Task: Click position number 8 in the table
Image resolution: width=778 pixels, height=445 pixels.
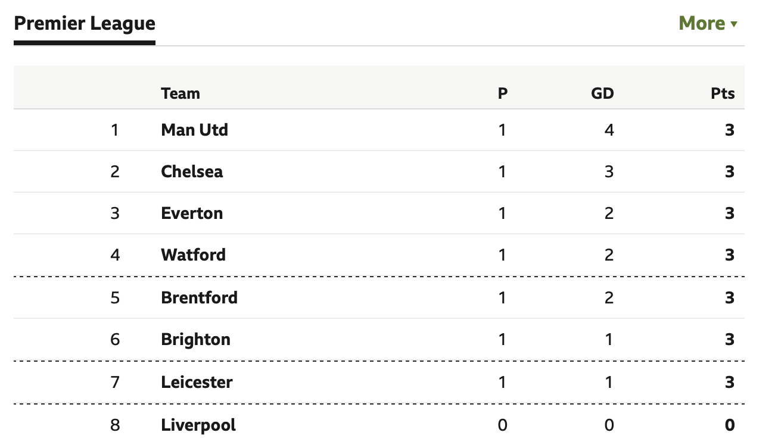Action: [x=115, y=425]
